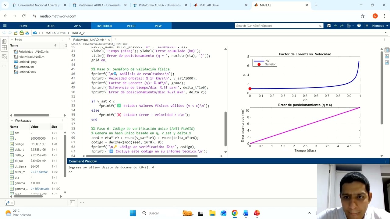Open relatividadUNAD.m in Files panel
The width and height of the screenshot is (390, 219).
31,57
